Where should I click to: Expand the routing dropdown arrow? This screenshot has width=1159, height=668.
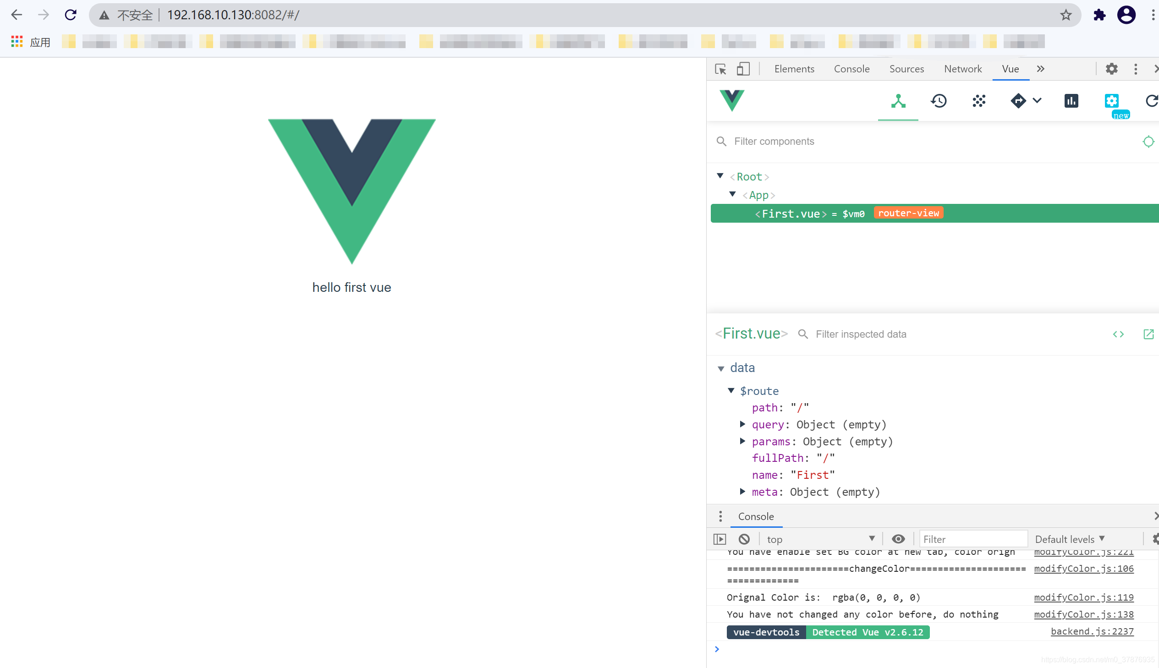1037,100
